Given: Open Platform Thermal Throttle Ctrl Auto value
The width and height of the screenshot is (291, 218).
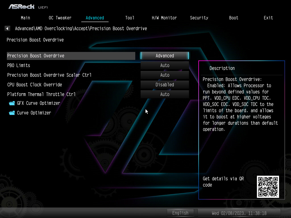Looking at the screenshot, I should (165, 94).
